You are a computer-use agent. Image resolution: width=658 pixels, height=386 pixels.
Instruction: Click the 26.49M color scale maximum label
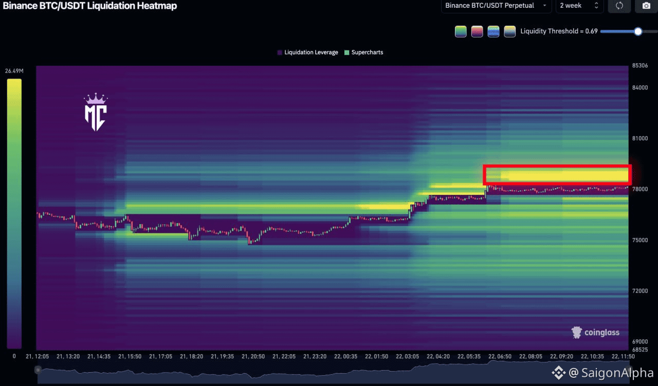pos(14,70)
